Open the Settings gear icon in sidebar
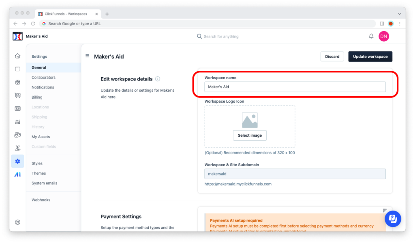 click(x=17, y=161)
